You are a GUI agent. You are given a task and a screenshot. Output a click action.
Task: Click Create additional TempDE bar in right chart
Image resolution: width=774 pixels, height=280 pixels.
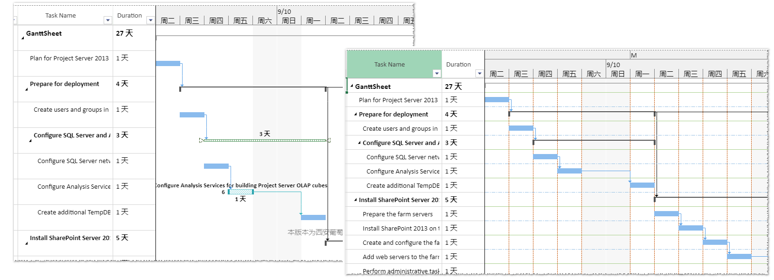pyautogui.click(x=642, y=185)
